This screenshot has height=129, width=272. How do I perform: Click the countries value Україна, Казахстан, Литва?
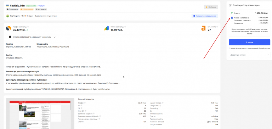(x=18, y=47)
